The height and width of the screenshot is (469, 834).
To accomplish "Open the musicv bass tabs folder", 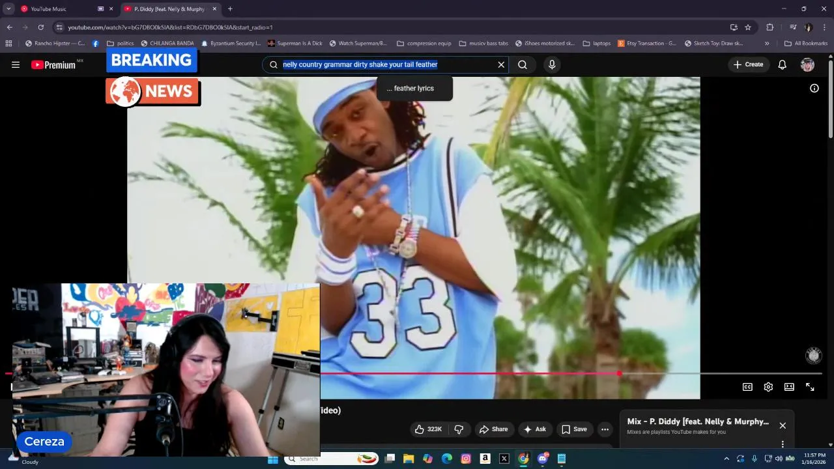I will pos(483,44).
